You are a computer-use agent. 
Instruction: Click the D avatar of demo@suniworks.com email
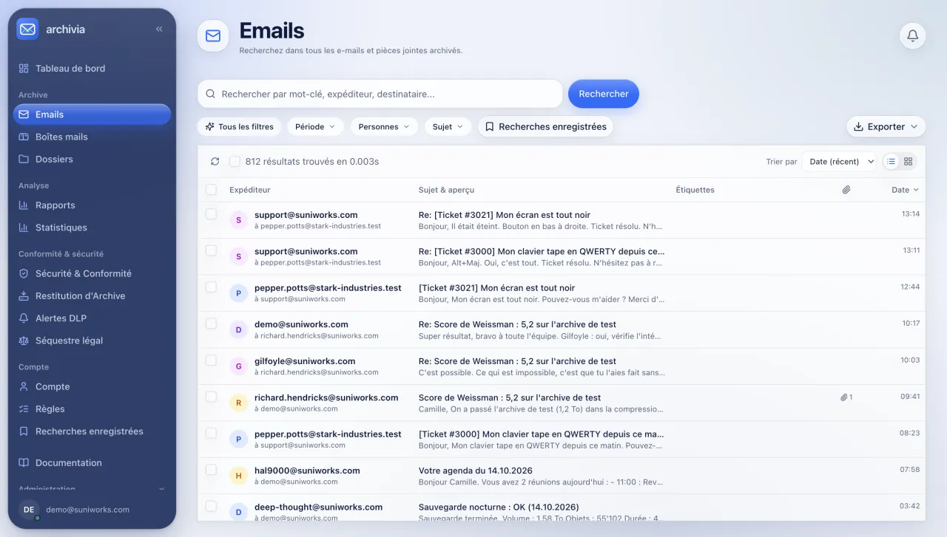point(238,329)
